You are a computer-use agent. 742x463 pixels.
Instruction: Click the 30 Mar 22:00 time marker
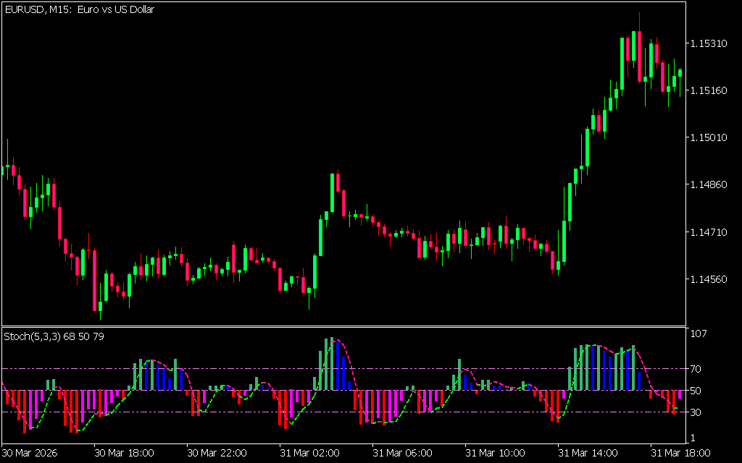(217, 453)
